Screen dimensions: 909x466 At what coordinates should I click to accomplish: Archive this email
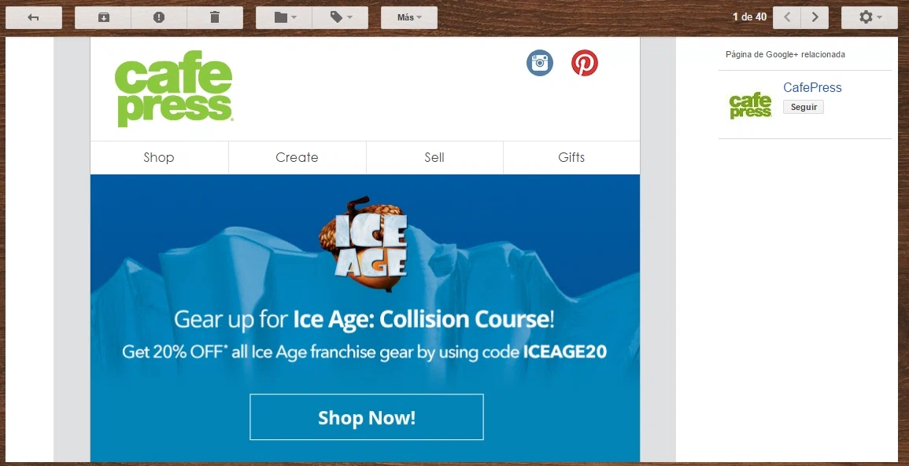(x=103, y=17)
